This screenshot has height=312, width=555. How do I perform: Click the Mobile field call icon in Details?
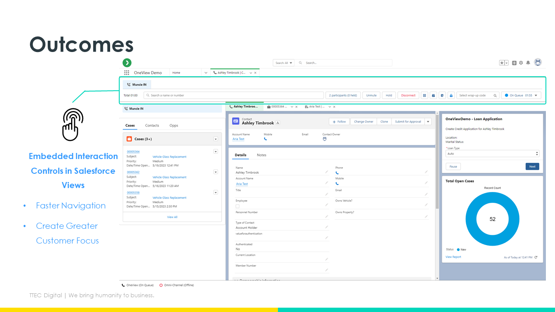pyautogui.click(x=337, y=184)
